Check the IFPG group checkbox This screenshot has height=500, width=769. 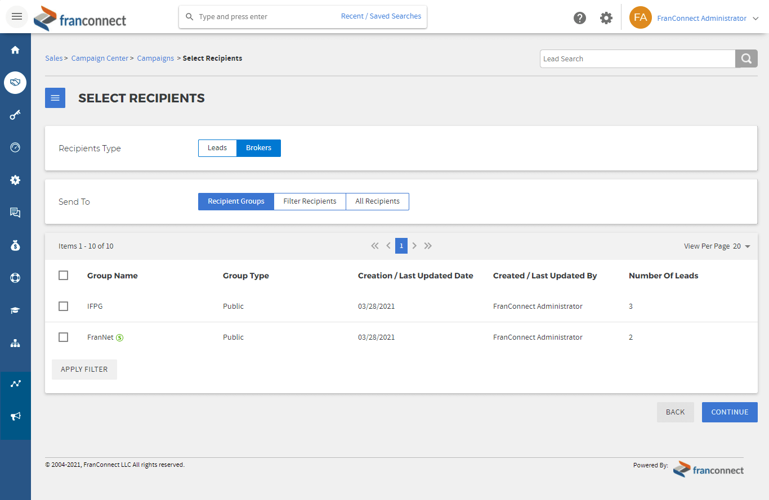(63, 307)
